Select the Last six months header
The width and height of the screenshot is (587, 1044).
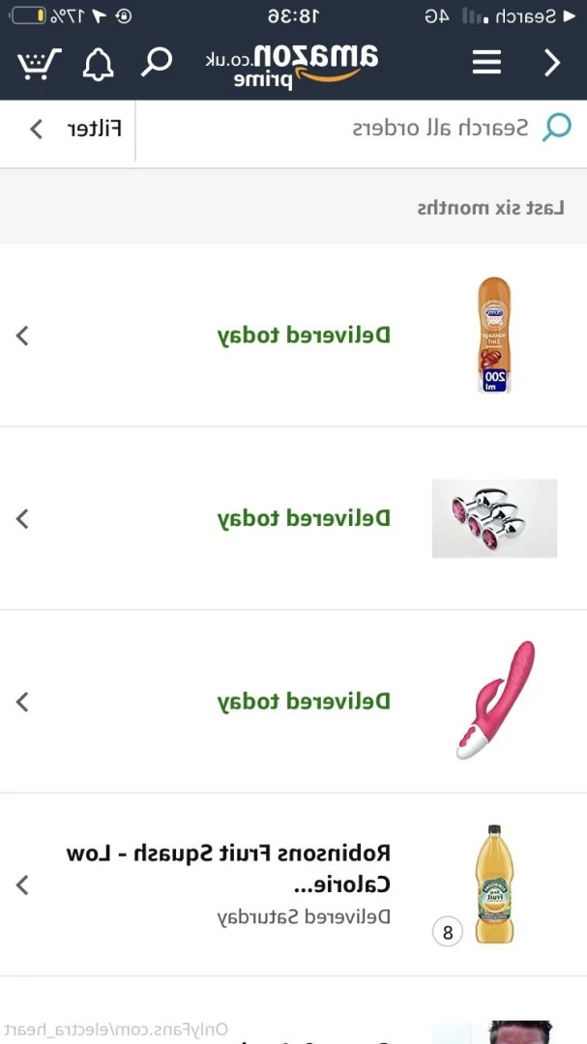pyautogui.click(x=491, y=208)
